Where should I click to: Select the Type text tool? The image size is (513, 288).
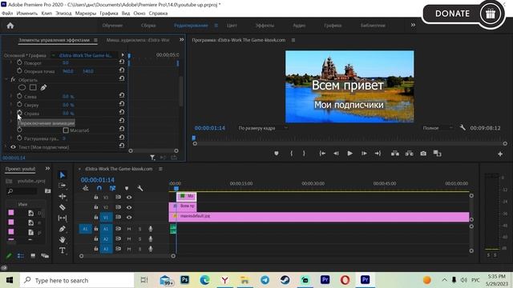click(63, 250)
